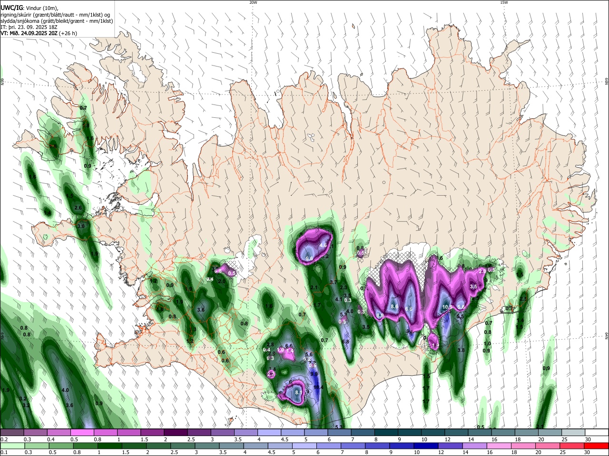Click the light gray snow-legend swatch at 25
This screenshot has width=609, height=456.
573,433
